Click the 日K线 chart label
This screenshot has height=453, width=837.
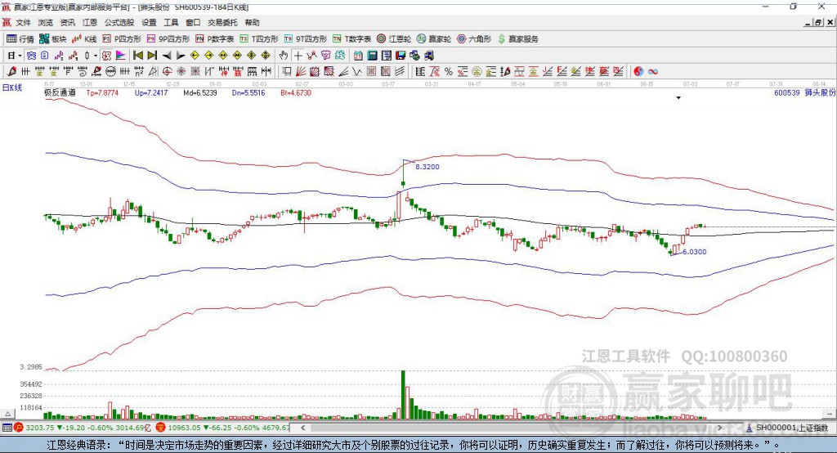tap(12, 87)
